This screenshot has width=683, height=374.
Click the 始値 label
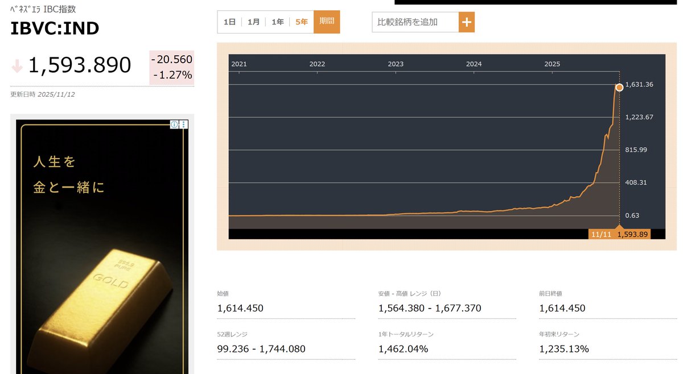pyautogui.click(x=223, y=294)
